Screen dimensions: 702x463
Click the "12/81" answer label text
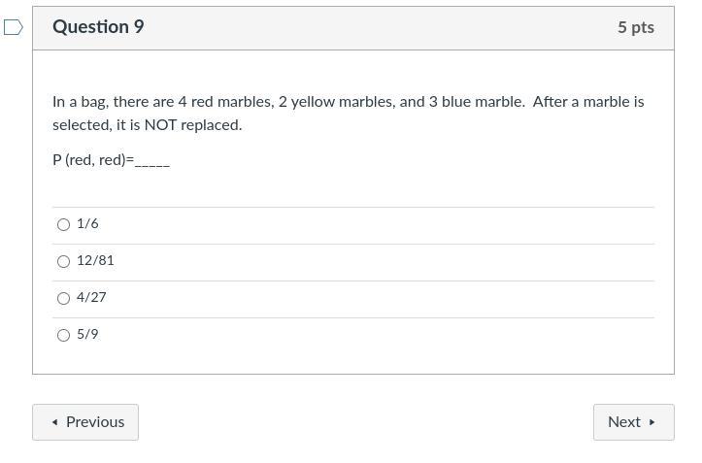point(95,261)
